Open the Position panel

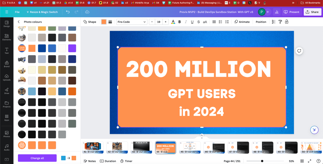(x=261, y=22)
